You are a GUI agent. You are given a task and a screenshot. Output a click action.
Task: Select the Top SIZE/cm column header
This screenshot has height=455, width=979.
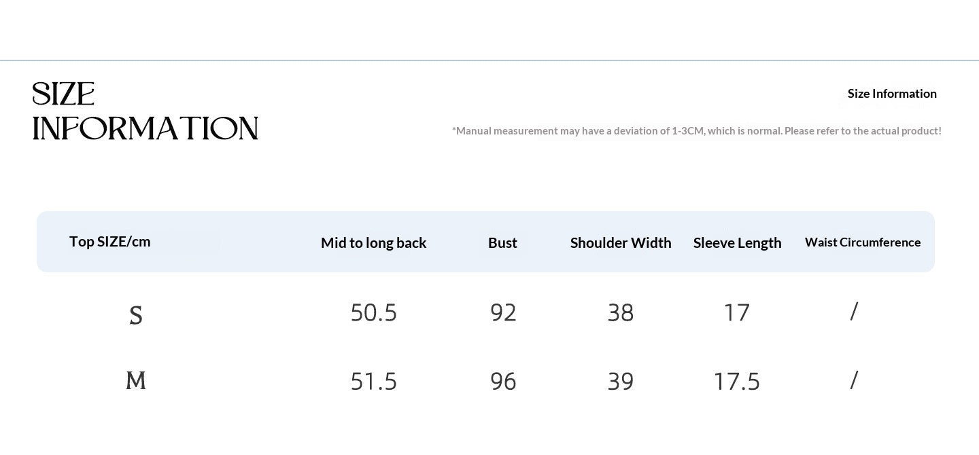(x=110, y=241)
